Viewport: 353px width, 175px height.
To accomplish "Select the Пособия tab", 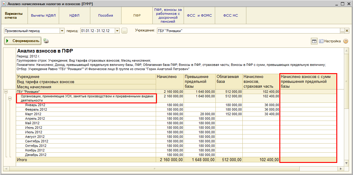I will coord(105,15).
